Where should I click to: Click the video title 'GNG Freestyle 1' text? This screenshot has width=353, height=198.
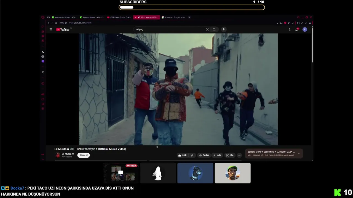pyautogui.click(x=87, y=149)
